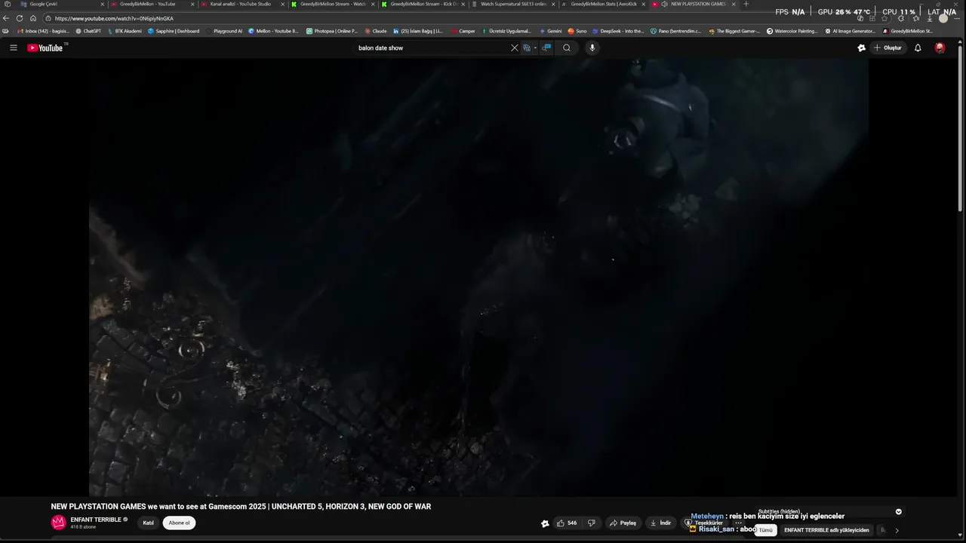Image resolution: width=966 pixels, height=543 pixels.
Task: Open the second extension icon beside search
Action: 546,48
